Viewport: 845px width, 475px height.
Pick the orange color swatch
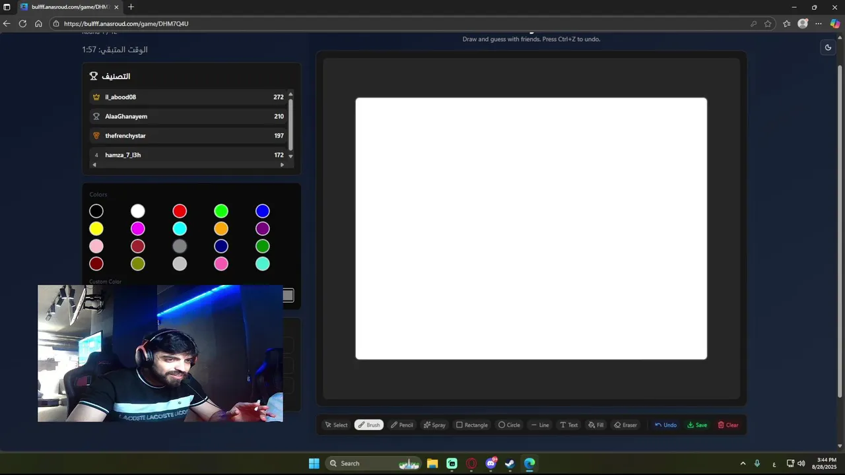tap(221, 229)
